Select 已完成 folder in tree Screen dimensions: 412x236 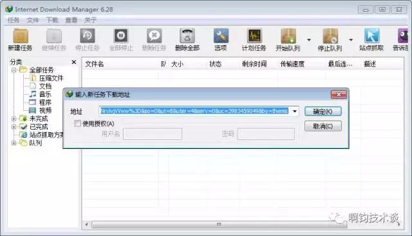coord(39,127)
